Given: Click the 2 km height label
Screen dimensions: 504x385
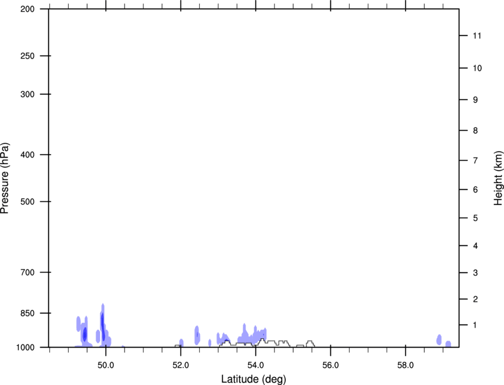Looking at the screenshot, I should [476, 299].
